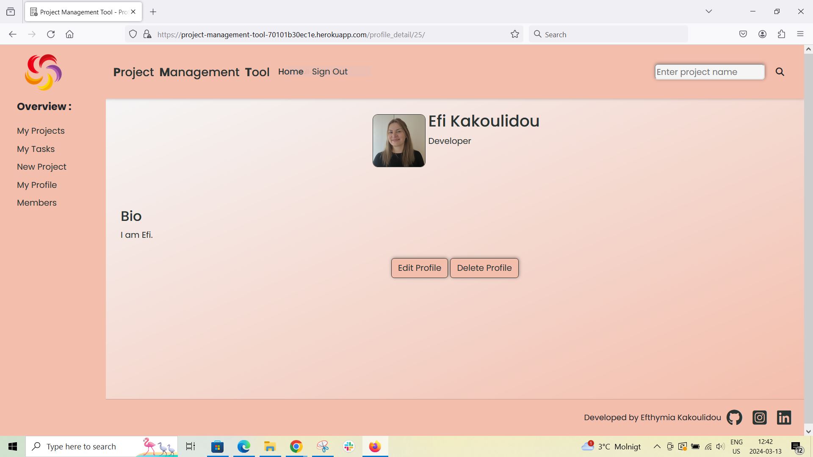Focus the Enter project name field
Screen dimensions: 813x457
tap(709, 72)
